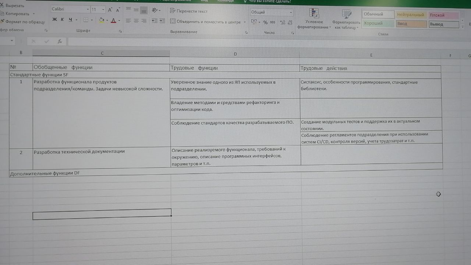
Task: Apply the Плохой cell style
Action: [443, 15]
